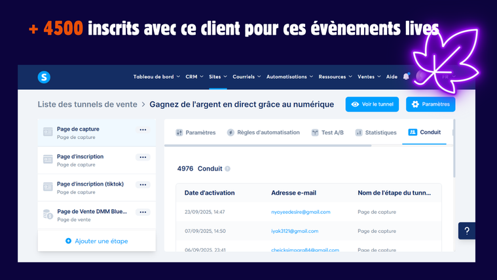The image size is (497, 280).
Task: Expand the Sites menu
Action: tap(218, 77)
